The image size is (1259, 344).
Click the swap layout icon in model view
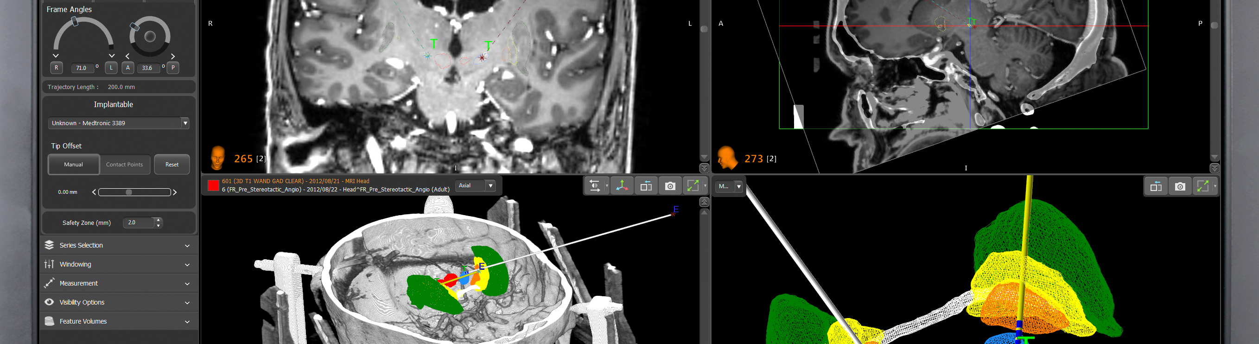coord(1156,187)
